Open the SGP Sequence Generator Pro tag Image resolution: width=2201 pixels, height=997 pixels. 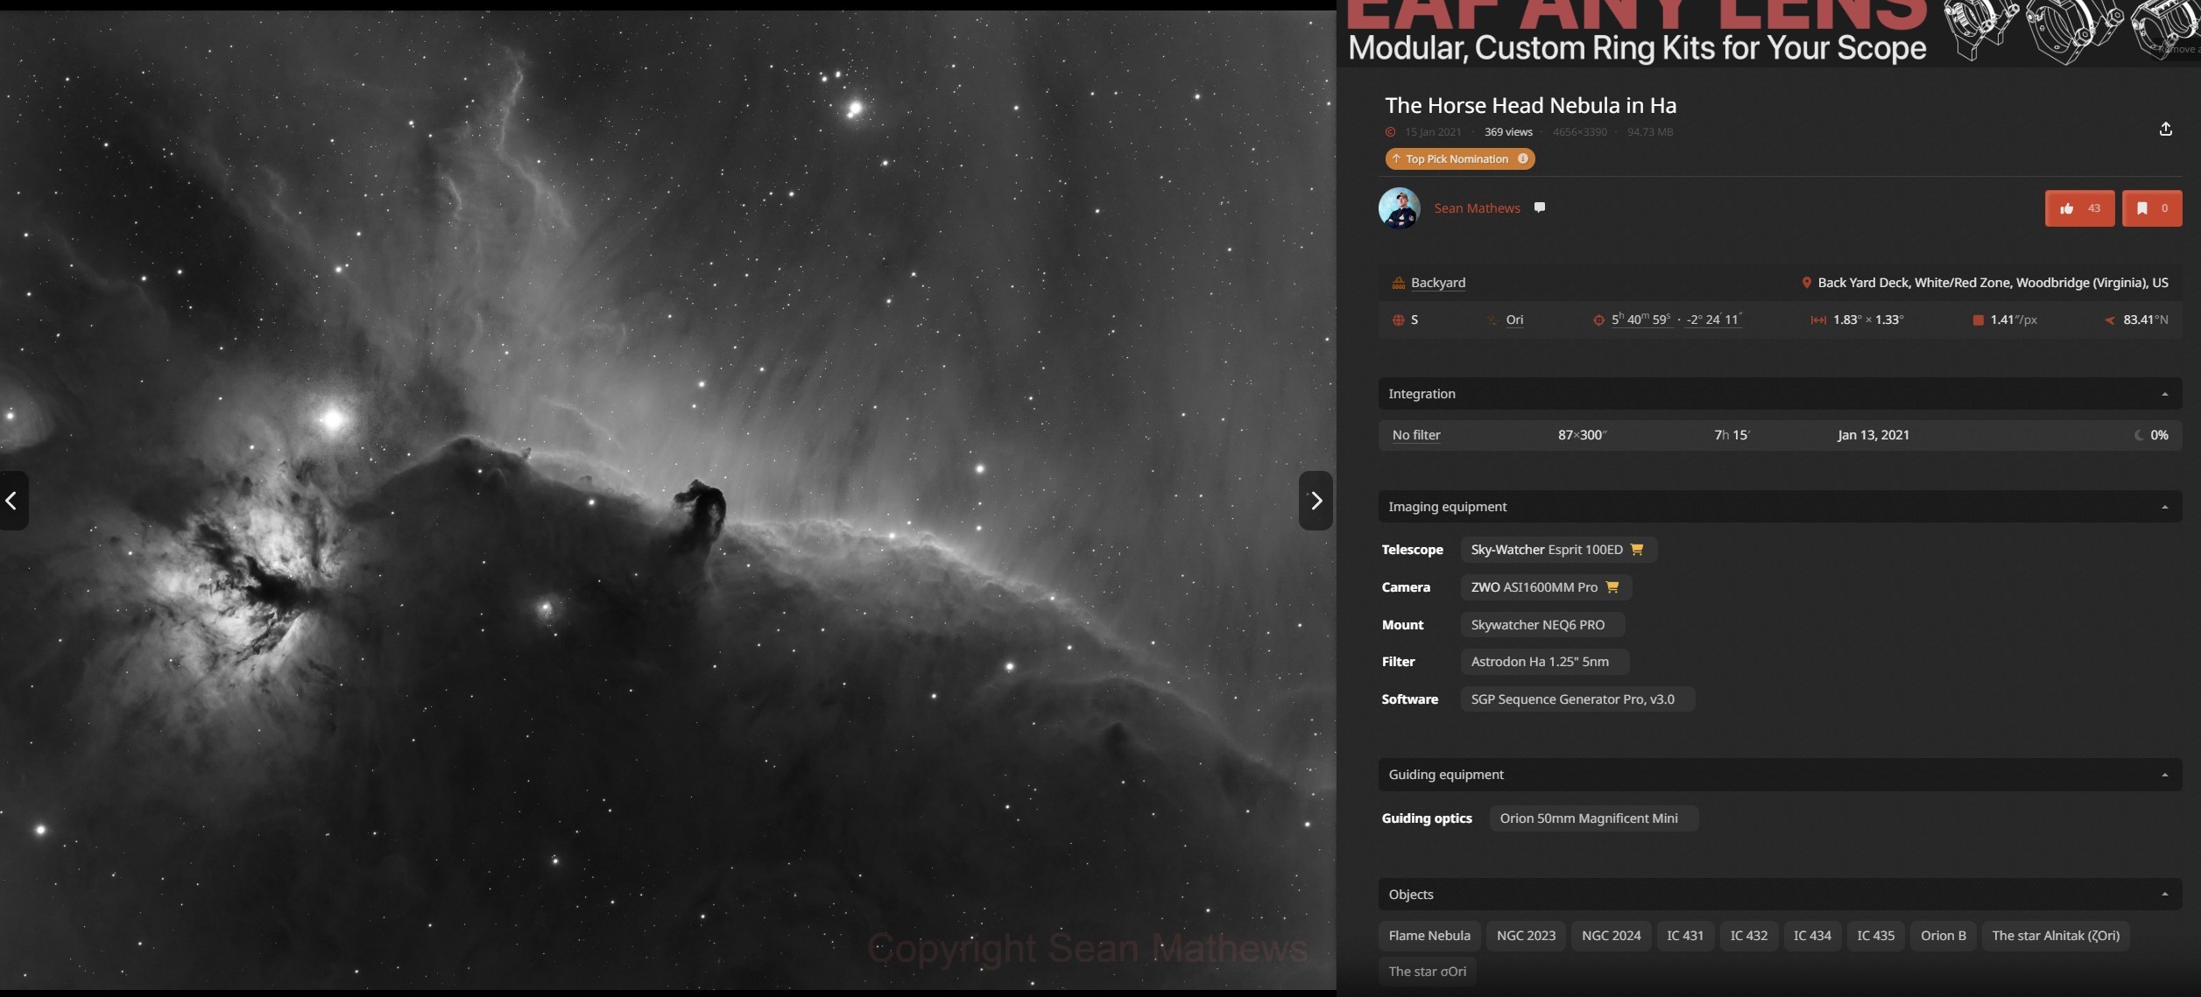pos(1577,699)
